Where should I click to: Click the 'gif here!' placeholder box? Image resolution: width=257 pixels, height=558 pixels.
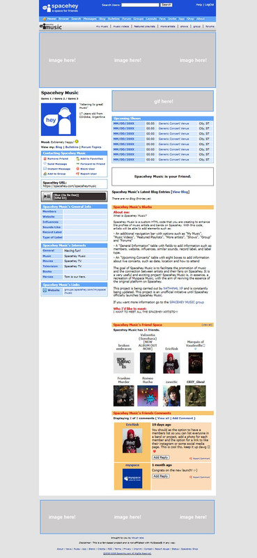(x=163, y=101)
